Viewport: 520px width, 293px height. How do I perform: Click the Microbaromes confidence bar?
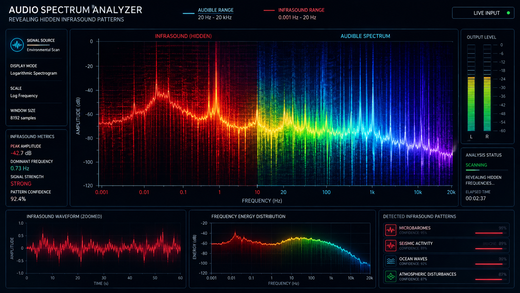point(491,233)
